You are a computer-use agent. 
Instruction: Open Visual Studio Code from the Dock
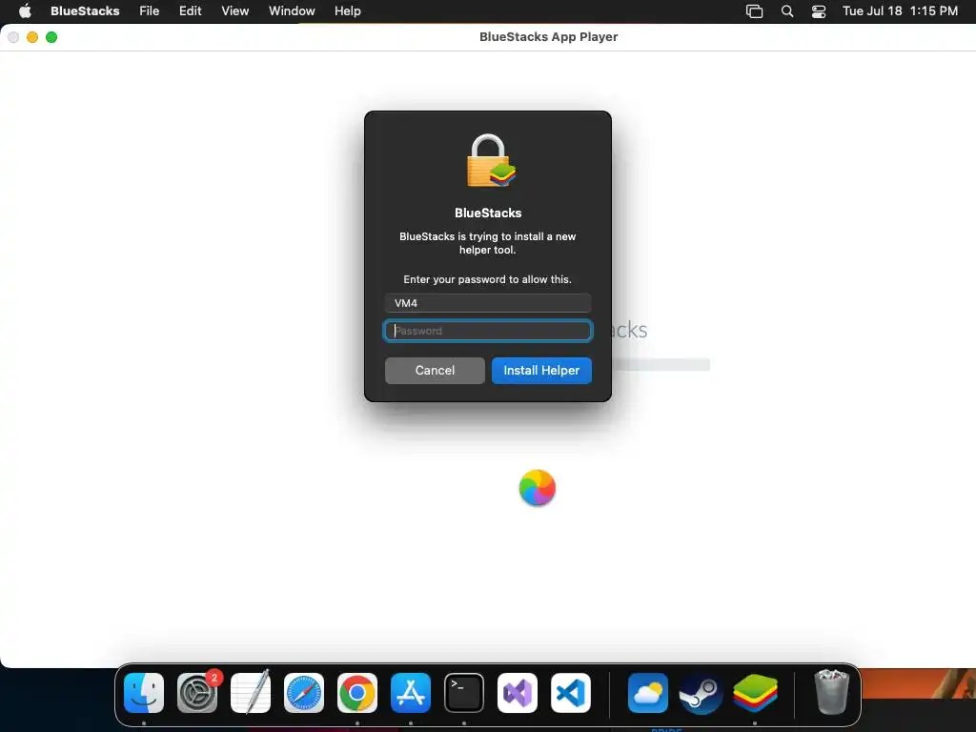(571, 693)
